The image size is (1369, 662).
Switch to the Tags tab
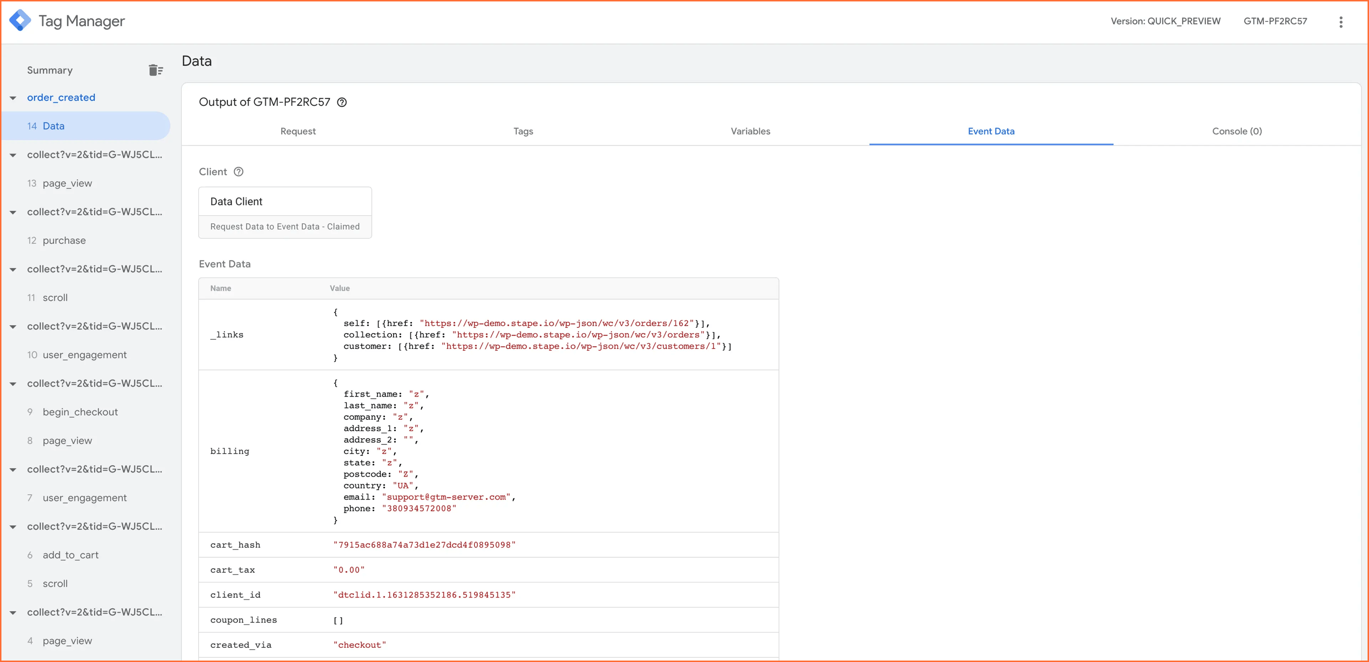523,131
